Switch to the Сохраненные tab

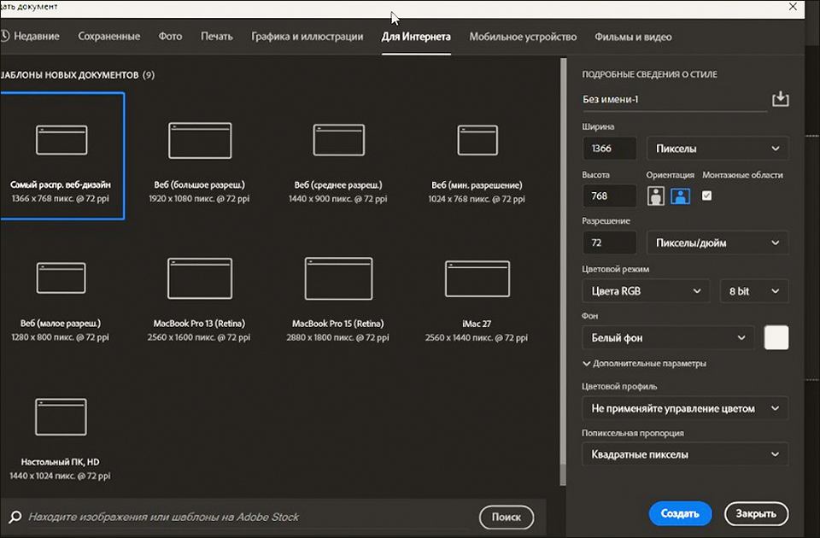click(x=108, y=37)
